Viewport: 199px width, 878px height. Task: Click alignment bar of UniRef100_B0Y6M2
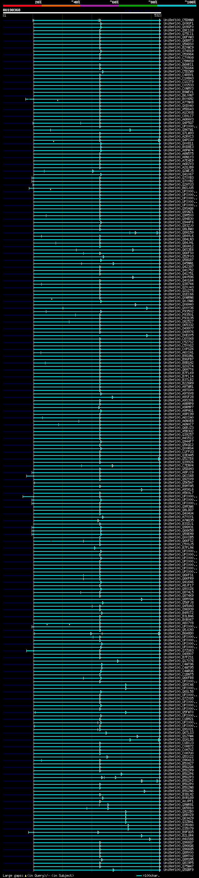tap(93, 99)
